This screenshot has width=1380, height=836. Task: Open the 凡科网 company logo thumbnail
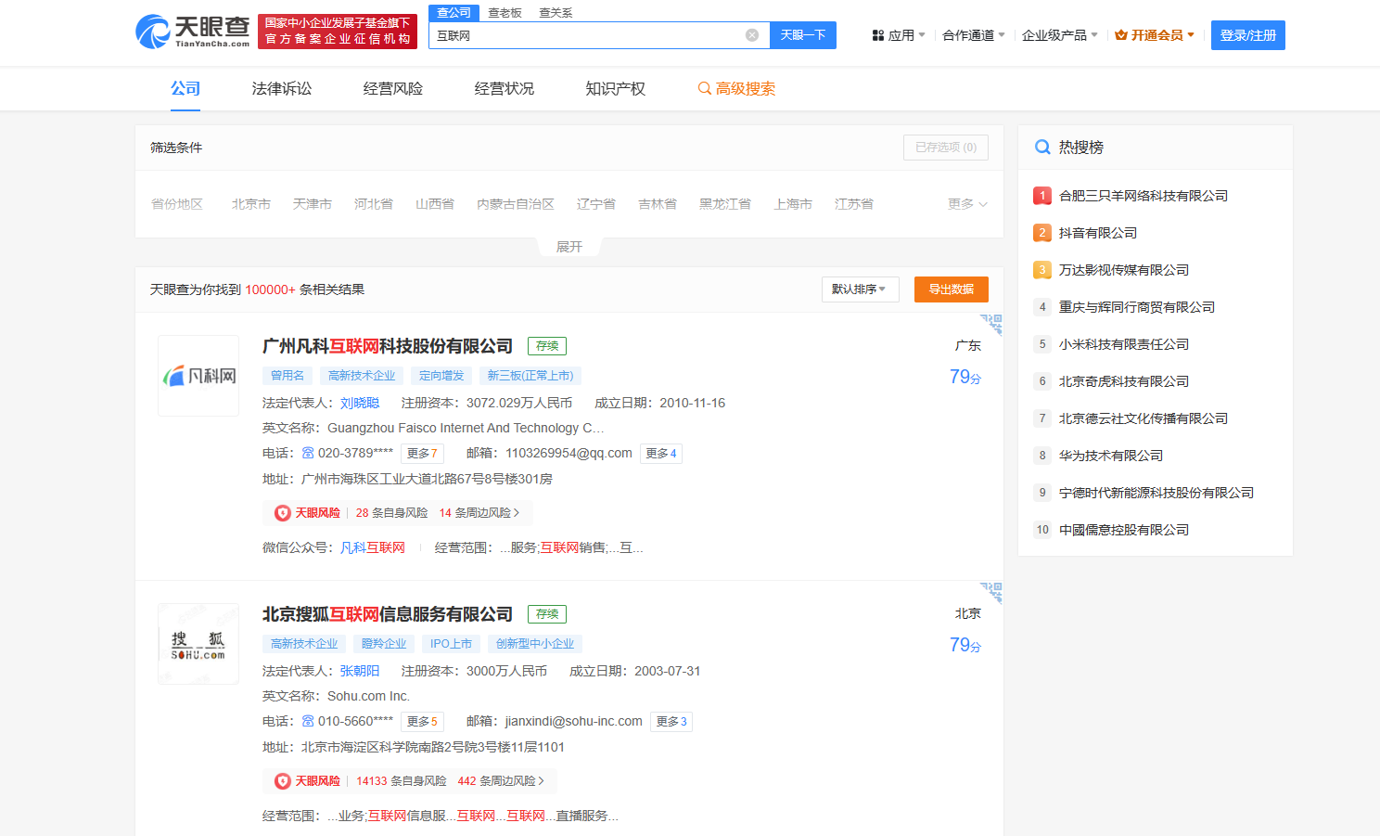pos(198,376)
